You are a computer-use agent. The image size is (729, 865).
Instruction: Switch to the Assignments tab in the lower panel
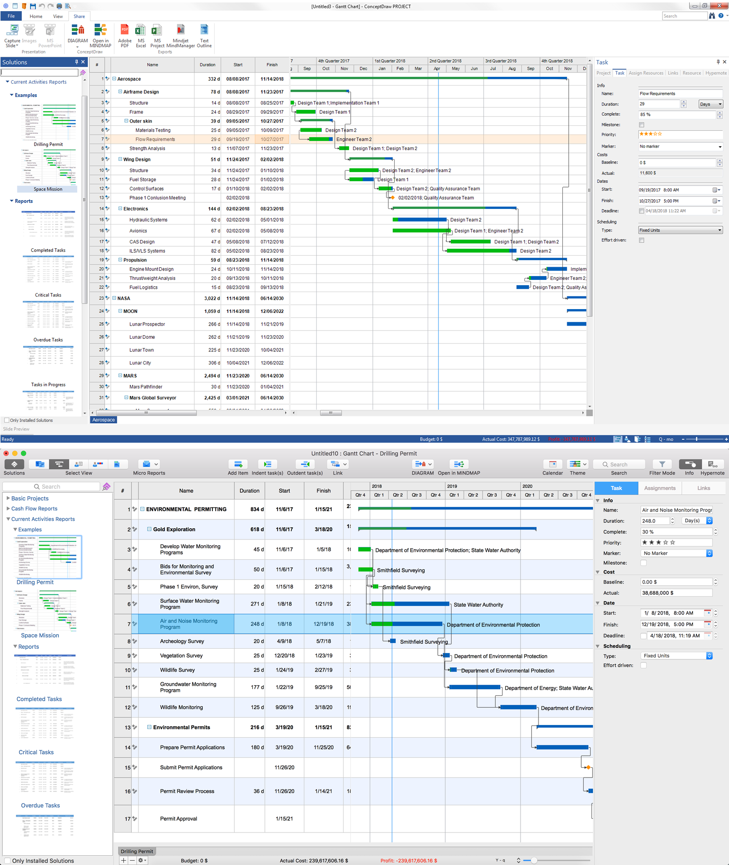[660, 488]
